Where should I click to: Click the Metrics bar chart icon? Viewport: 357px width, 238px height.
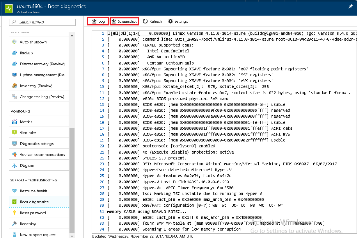[14, 122]
